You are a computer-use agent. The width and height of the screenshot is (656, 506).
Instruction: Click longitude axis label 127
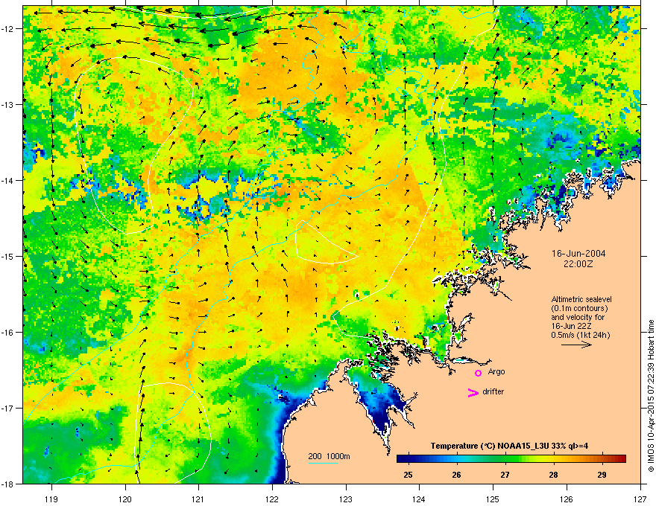640,499
